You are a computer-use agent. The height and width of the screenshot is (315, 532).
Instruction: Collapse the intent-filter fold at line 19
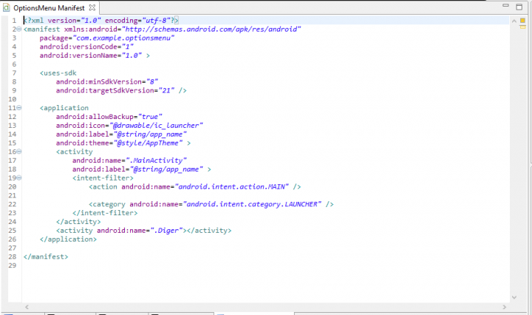pyautogui.click(x=19, y=177)
